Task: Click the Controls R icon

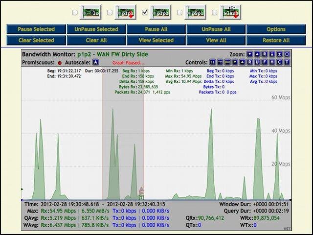Action: (250, 62)
